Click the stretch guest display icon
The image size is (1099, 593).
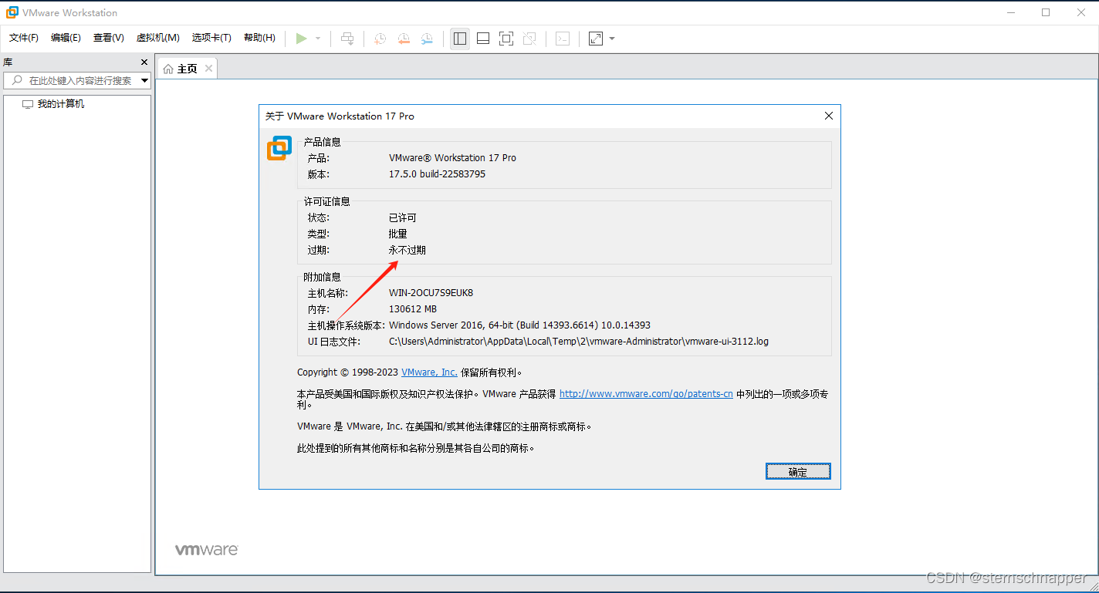tap(596, 39)
